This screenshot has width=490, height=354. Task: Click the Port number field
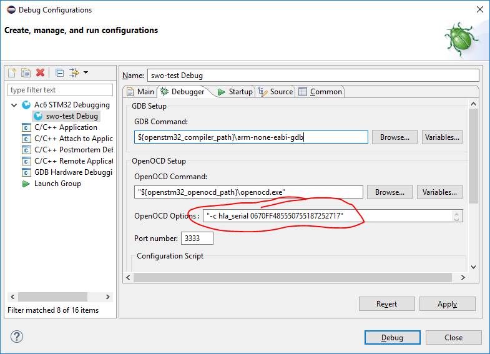point(197,238)
